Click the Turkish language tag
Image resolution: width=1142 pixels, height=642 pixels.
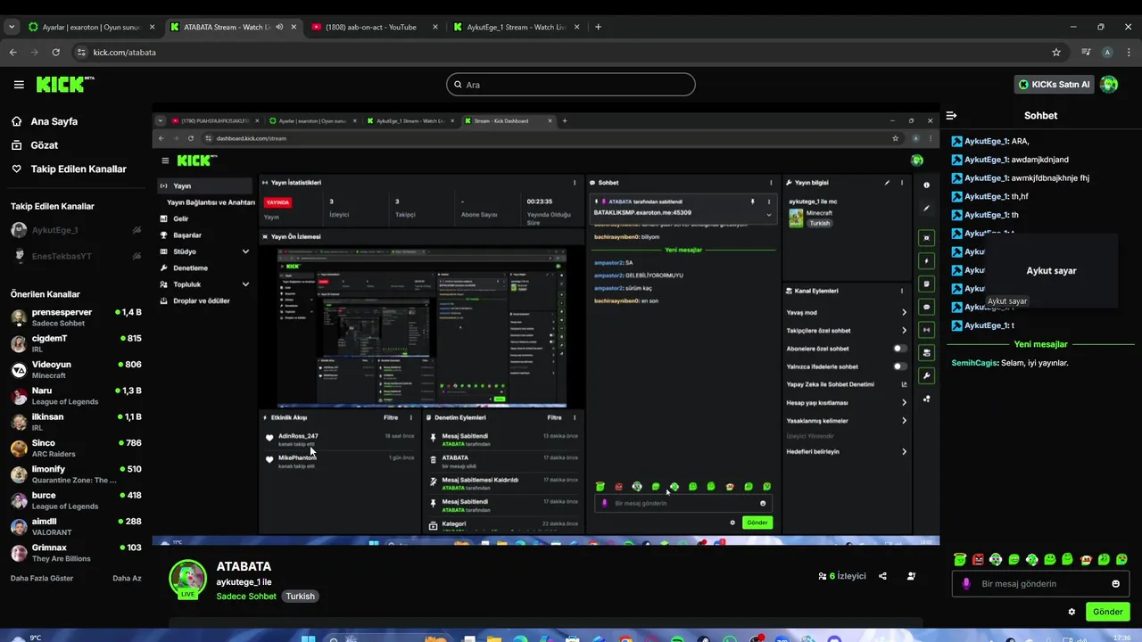tap(301, 596)
